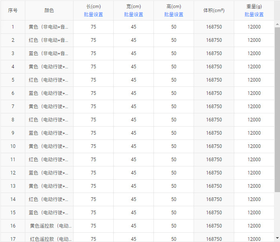Click volume 168750 in row 1
The width and height of the screenshot is (280, 242).
[x=214, y=27]
